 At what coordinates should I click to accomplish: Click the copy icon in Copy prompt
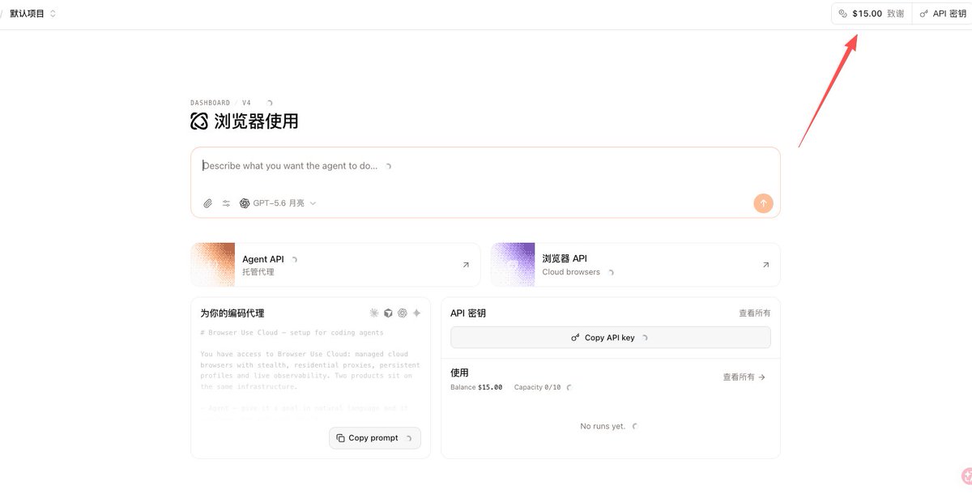340,438
